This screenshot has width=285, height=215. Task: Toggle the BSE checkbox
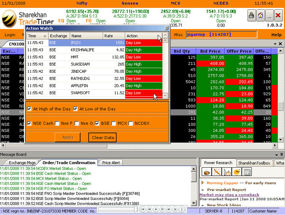[x=97, y=123]
